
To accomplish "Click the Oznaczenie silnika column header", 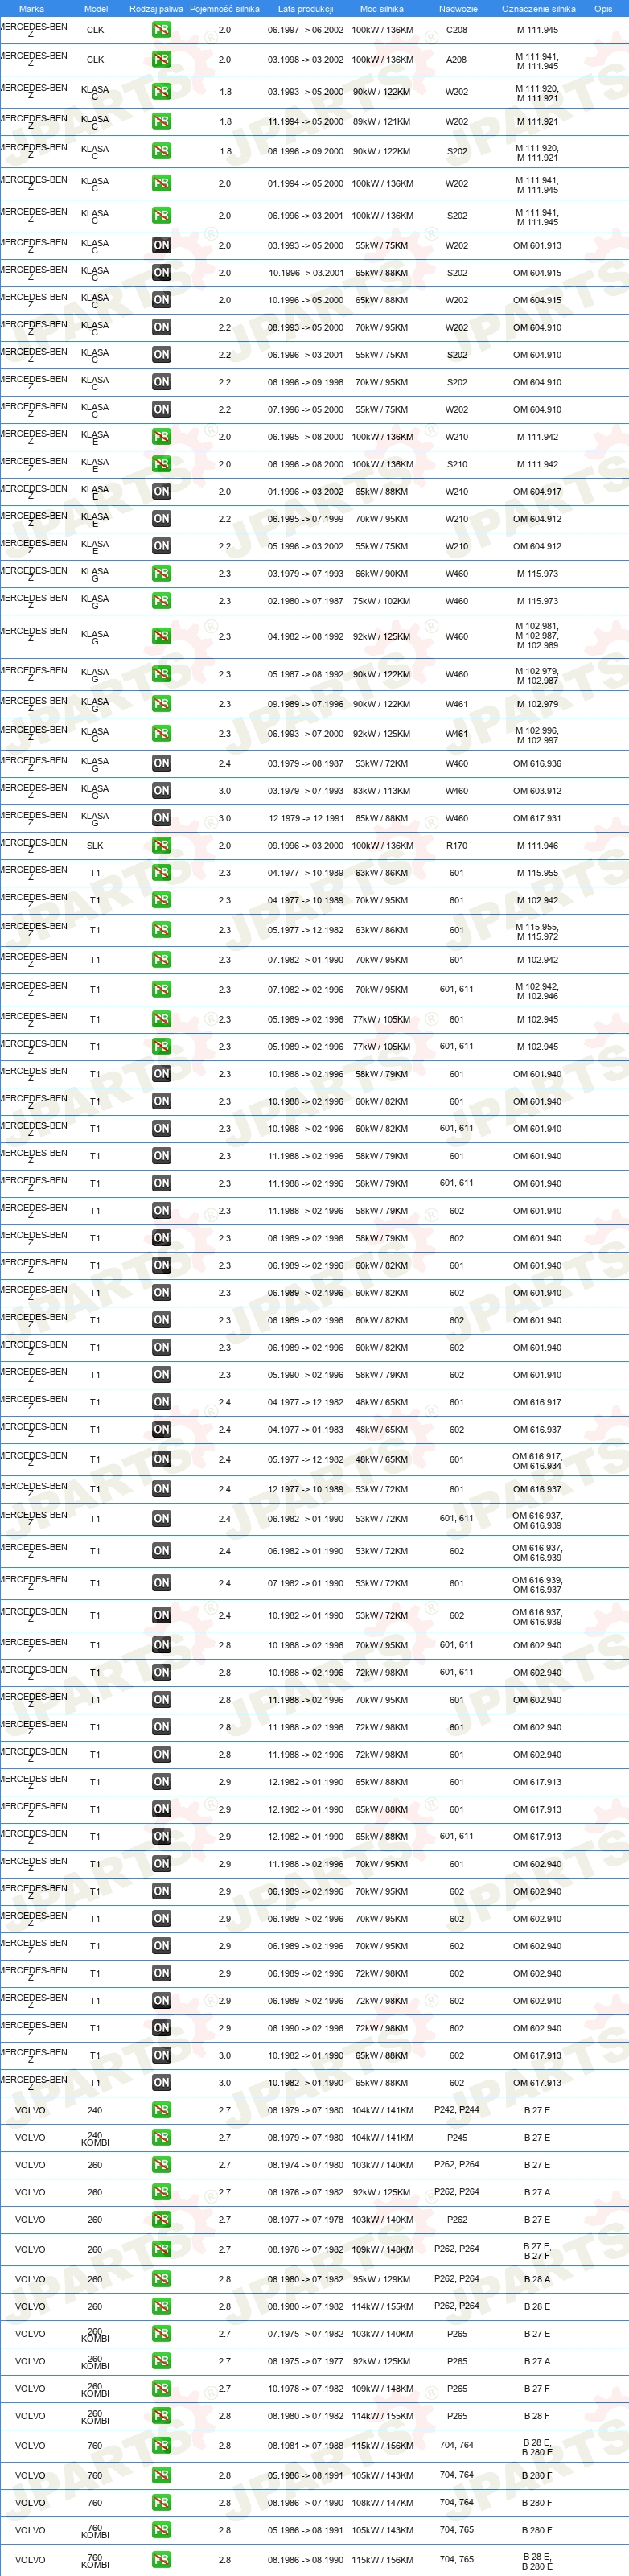I will point(538,8).
